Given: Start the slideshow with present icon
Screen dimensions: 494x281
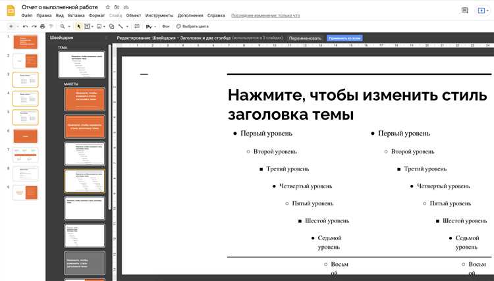Looking at the screenshot, I should pos(481,11).
